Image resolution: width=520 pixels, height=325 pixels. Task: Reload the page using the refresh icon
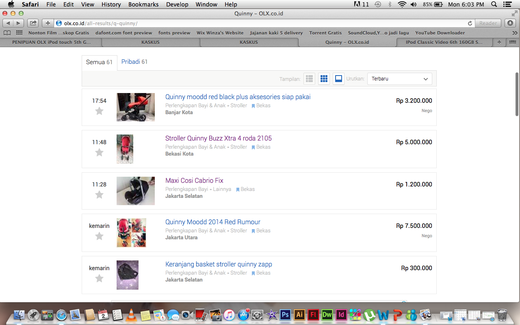coord(470,23)
